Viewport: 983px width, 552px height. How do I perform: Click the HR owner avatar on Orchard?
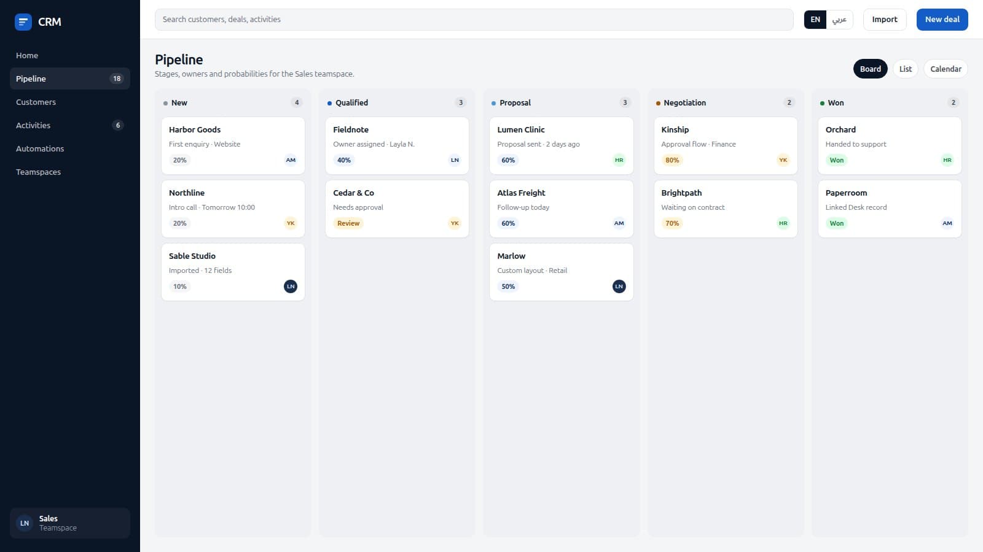pos(947,160)
